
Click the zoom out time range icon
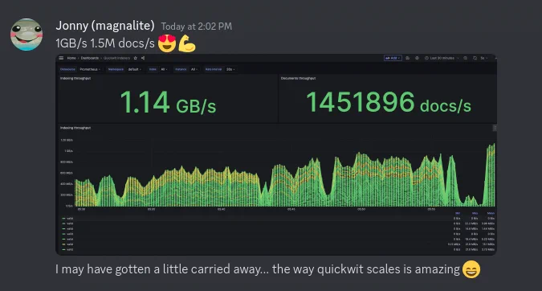point(465,58)
